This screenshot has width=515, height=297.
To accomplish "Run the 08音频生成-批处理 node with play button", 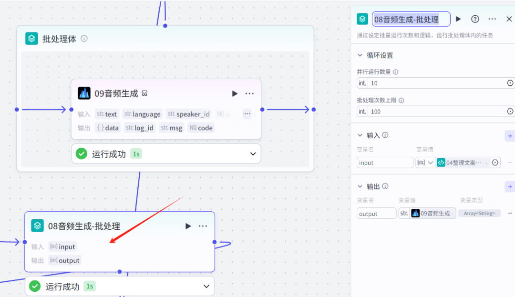I will [x=188, y=226].
